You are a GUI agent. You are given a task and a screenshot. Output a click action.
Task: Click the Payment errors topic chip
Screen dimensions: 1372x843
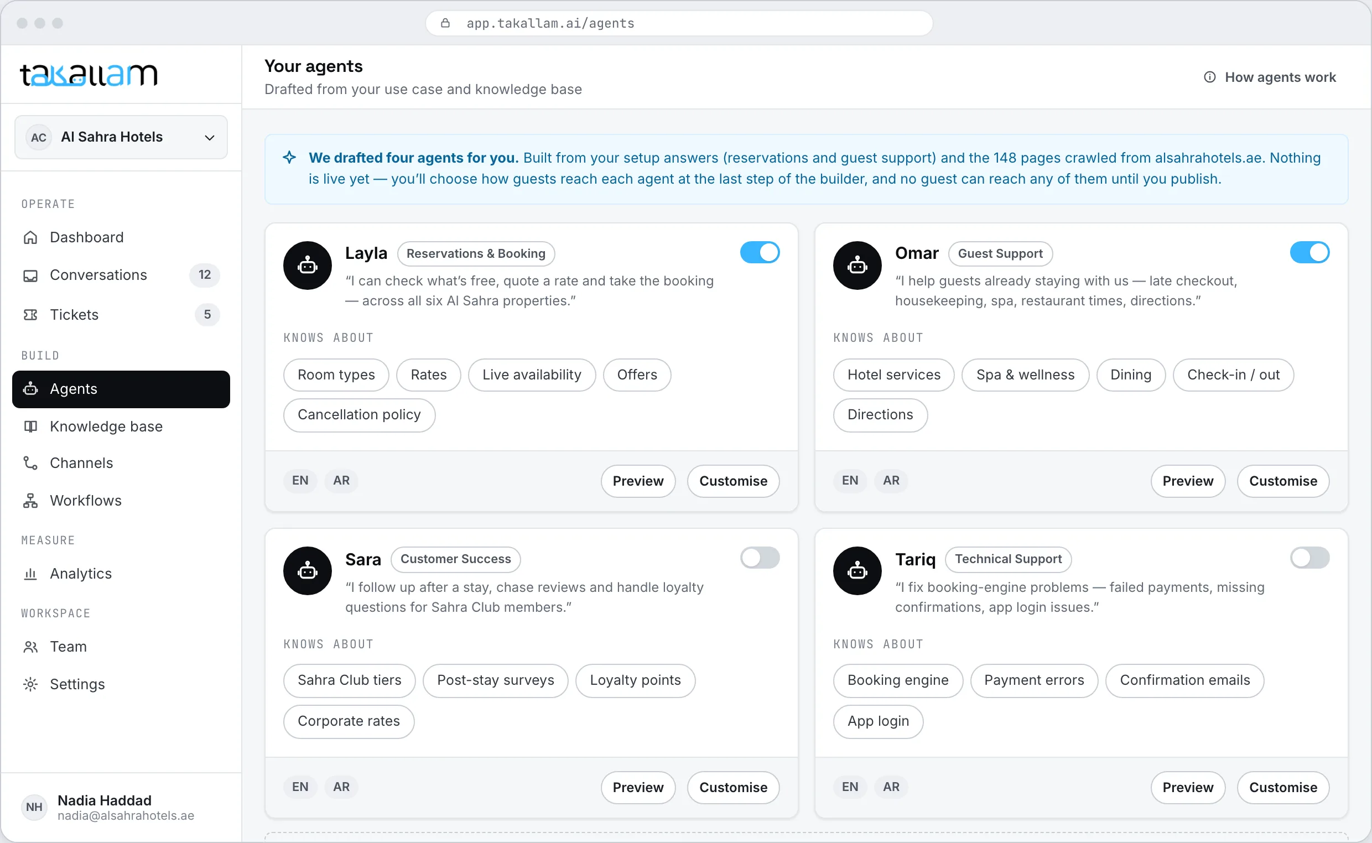point(1034,680)
